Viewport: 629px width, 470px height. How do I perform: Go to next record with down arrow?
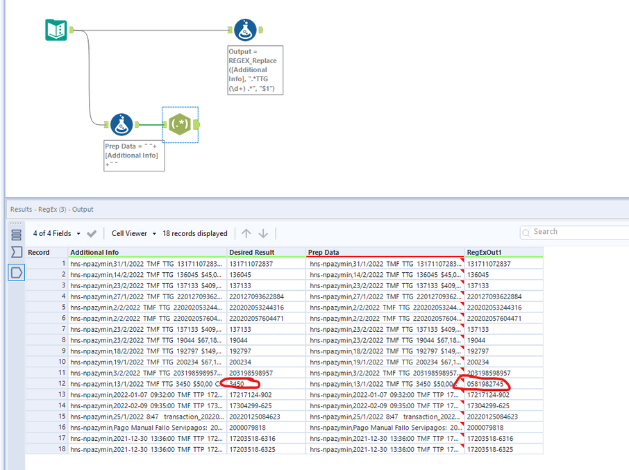click(263, 233)
